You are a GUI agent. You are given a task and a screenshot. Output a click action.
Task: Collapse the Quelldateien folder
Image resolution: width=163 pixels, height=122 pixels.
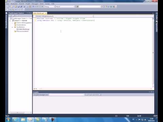coord(12,27)
